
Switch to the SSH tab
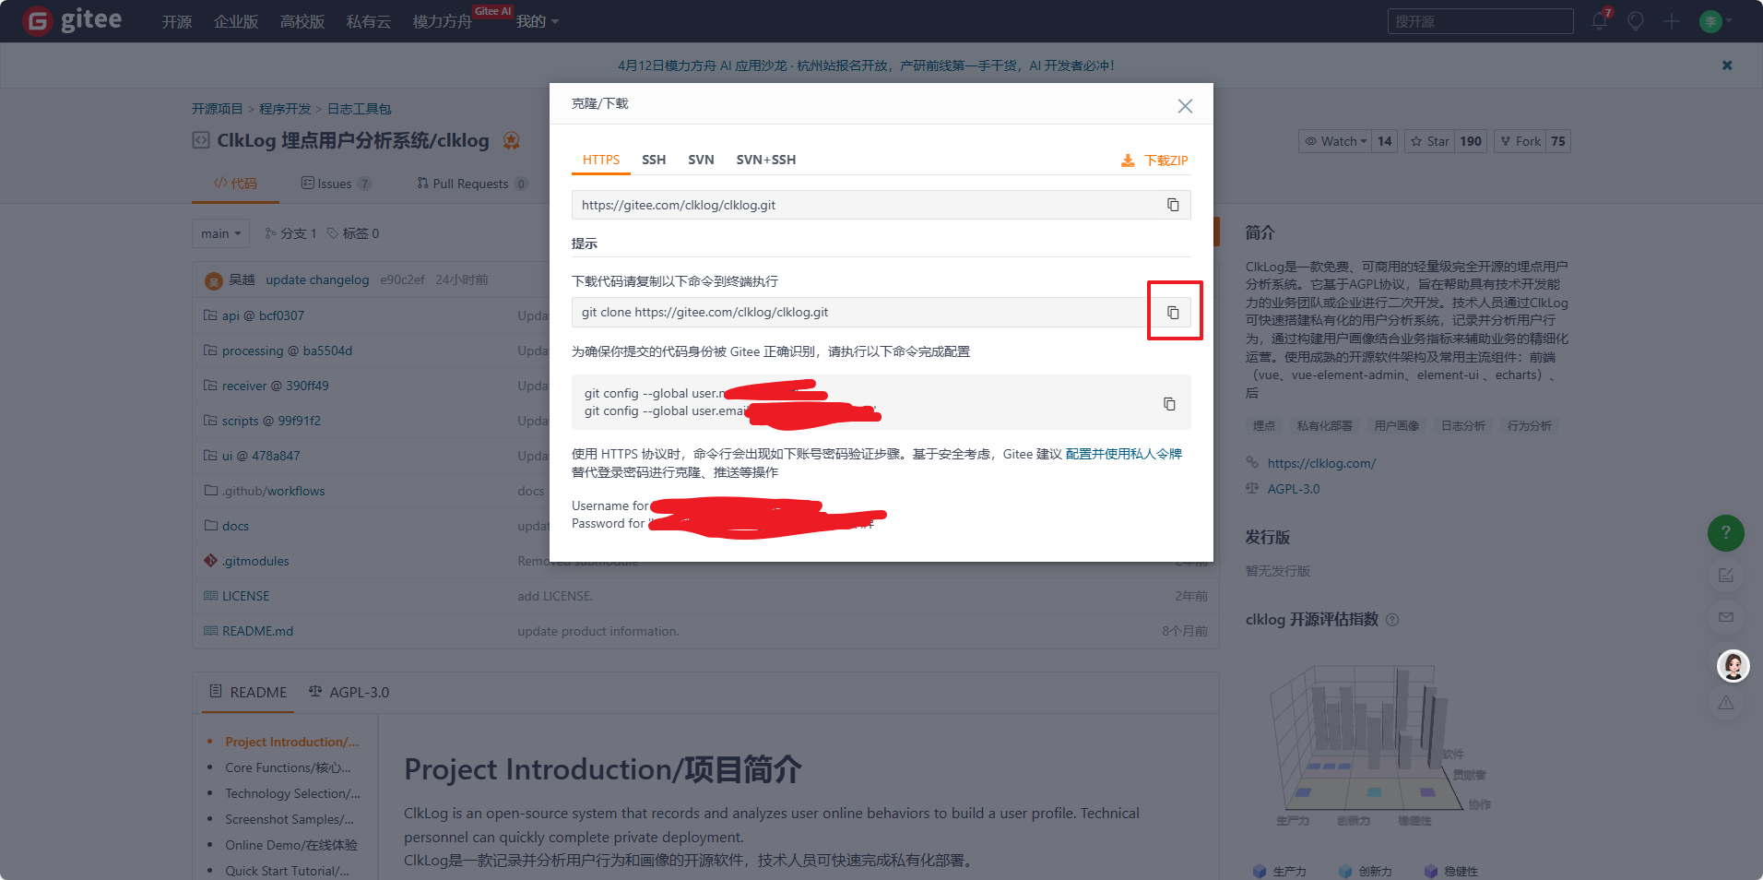click(654, 160)
